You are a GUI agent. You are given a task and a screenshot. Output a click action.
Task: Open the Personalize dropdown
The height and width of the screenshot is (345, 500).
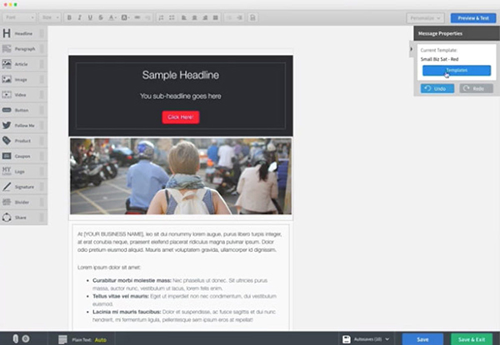[x=425, y=17]
